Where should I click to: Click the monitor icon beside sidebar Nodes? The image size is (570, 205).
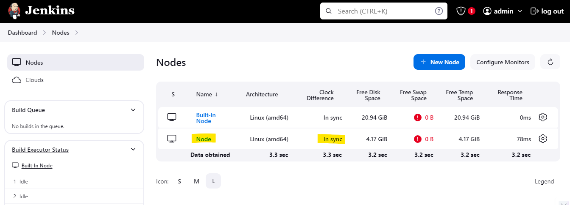point(17,63)
